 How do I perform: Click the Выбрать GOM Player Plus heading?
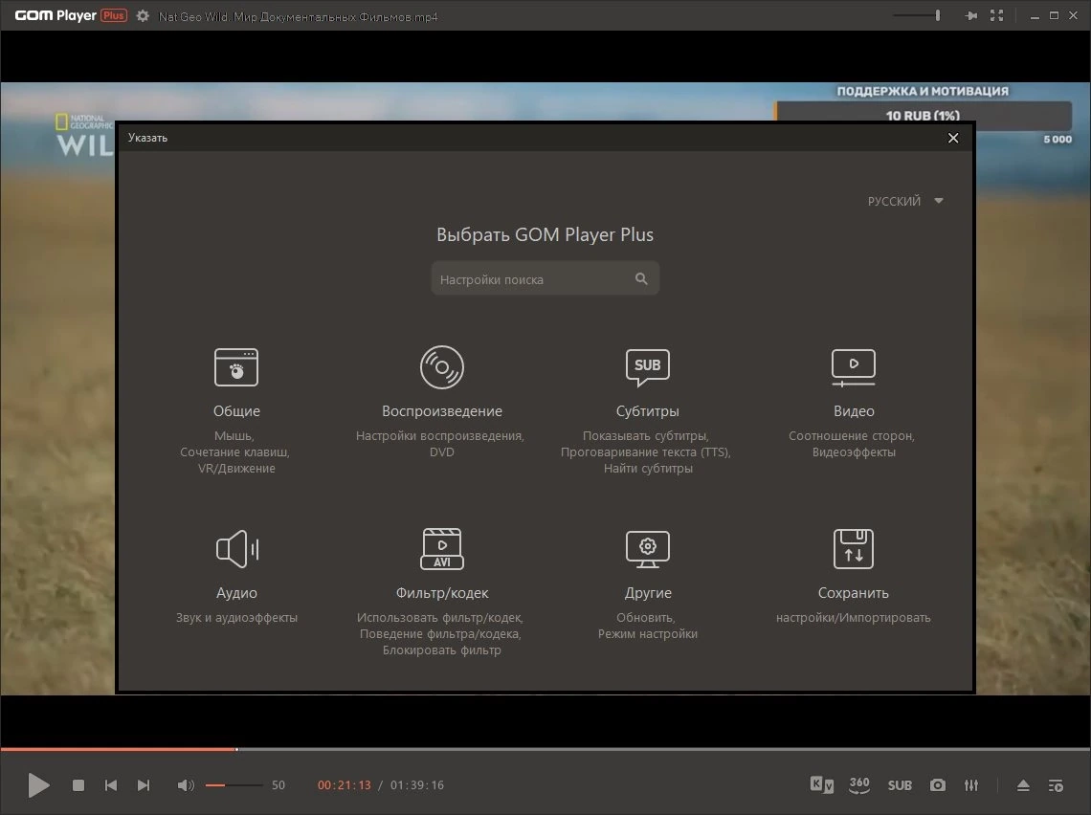click(545, 234)
